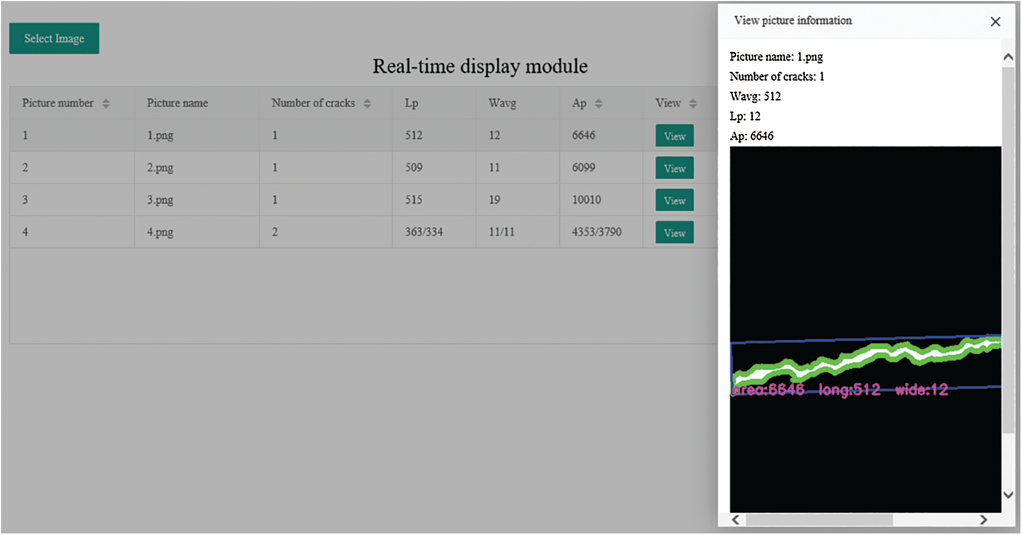Click the View column sort arrows

693,103
